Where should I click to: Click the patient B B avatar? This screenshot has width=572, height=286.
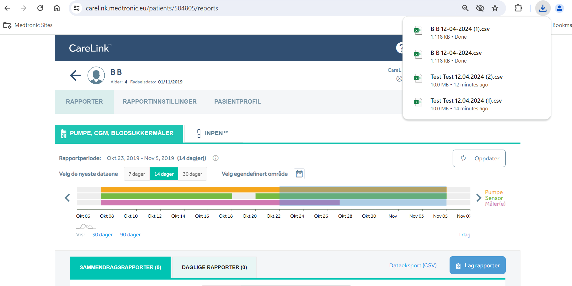click(96, 75)
